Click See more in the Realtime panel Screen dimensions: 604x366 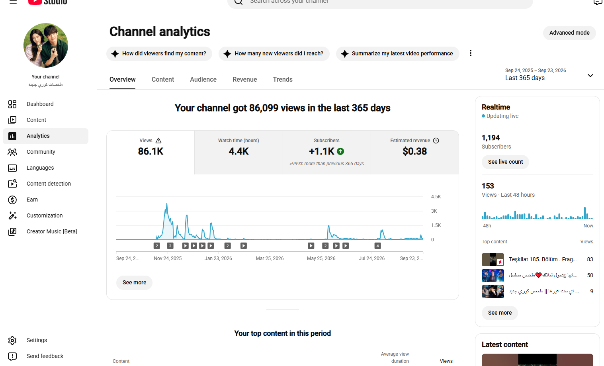pos(500,313)
